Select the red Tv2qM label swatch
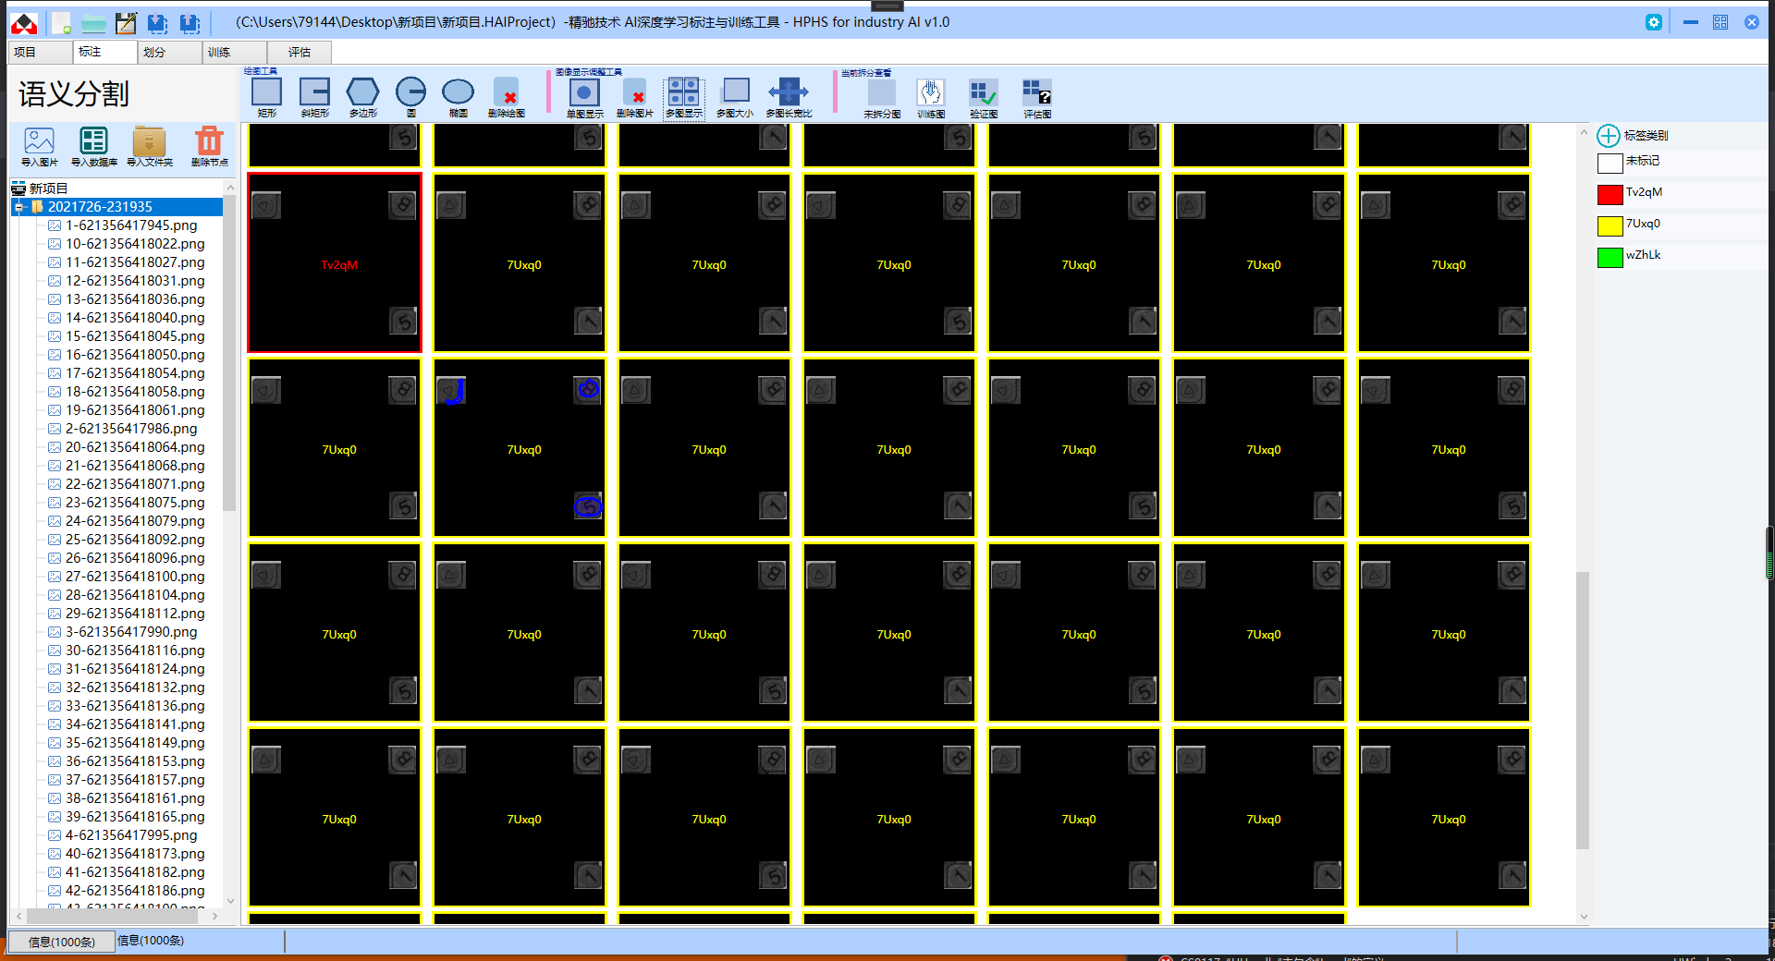The width and height of the screenshot is (1775, 961). pyautogui.click(x=1610, y=195)
